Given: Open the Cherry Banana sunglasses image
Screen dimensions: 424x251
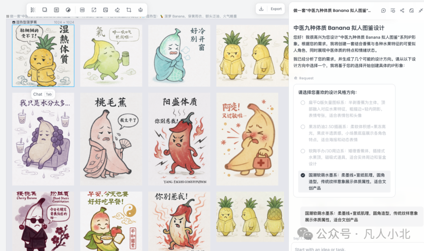Looking at the screenshot, I should coord(43,221).
